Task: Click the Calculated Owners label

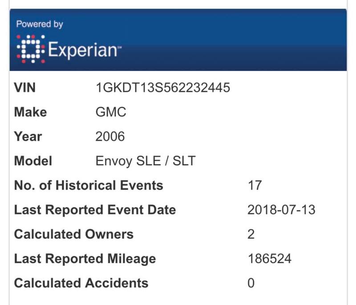Action: pos(74,234)
